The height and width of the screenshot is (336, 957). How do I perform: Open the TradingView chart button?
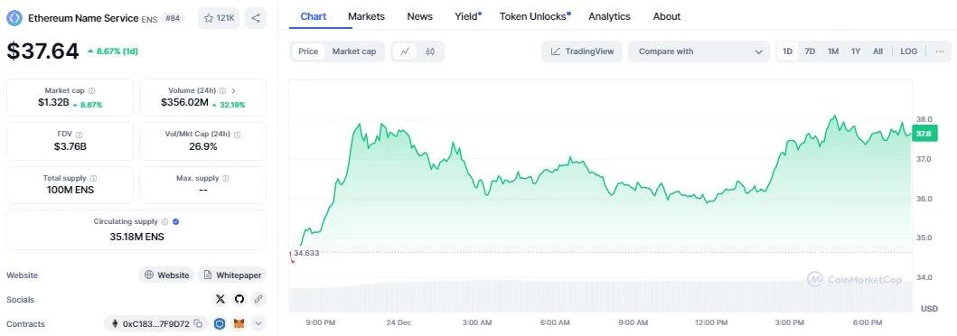pos(582,51)
